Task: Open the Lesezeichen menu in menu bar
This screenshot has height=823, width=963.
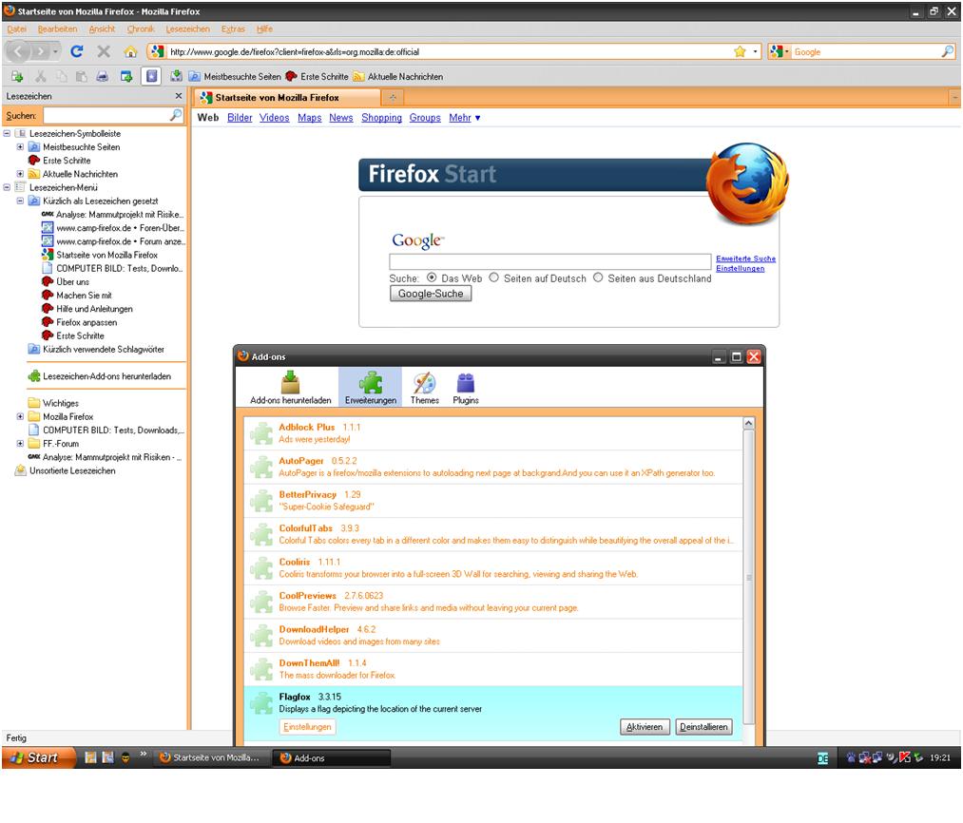Action: click(x=187, y=29)
